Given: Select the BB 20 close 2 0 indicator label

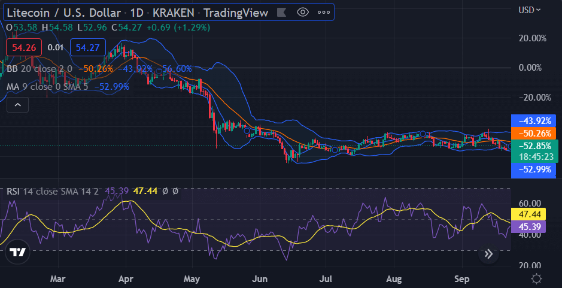Looking at the screenshot, I should (x=40, y=69).
